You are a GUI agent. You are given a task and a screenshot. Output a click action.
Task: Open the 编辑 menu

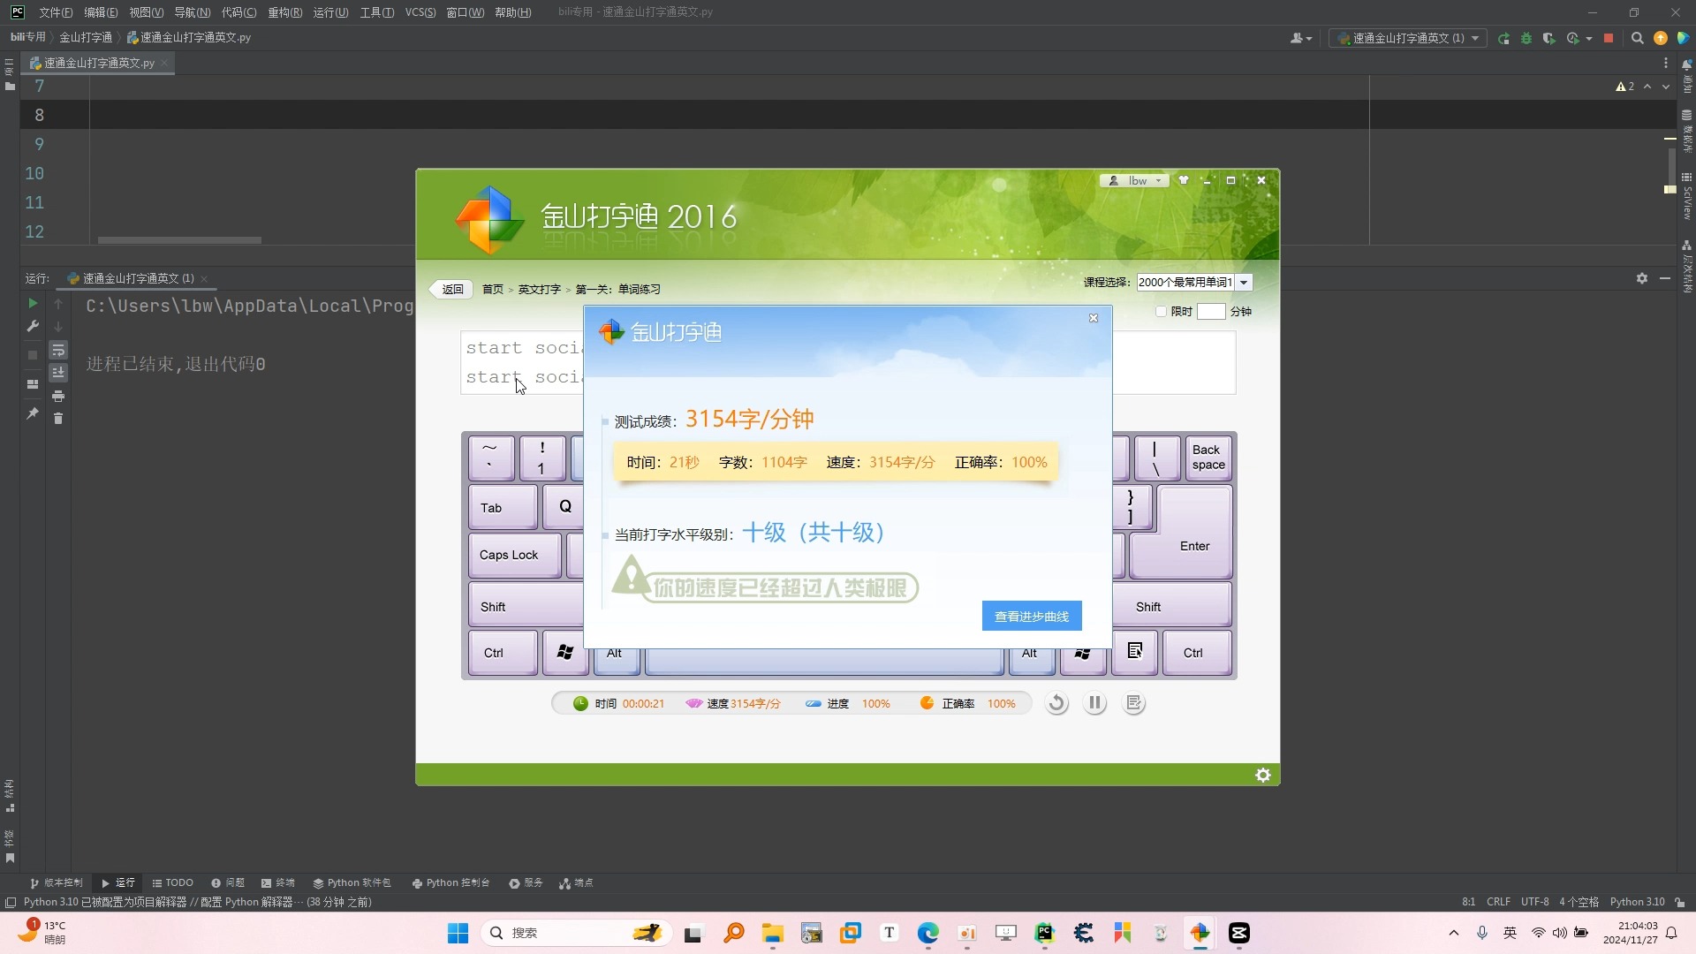101,12
